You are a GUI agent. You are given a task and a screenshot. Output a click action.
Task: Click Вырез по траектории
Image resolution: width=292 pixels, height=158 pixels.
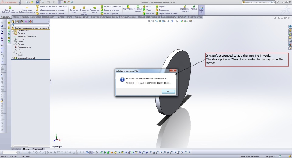[x=111, y=6]
